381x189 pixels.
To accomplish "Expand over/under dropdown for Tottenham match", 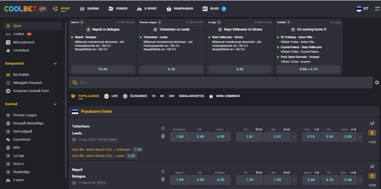I will click(294, 137).
